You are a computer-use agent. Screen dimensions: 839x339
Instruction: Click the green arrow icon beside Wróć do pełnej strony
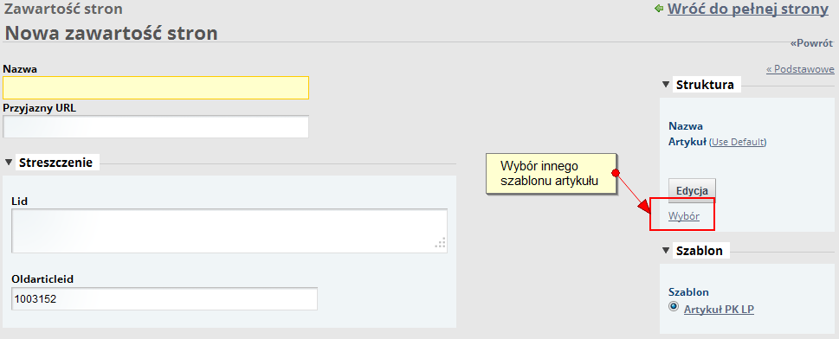click(659, 10)
